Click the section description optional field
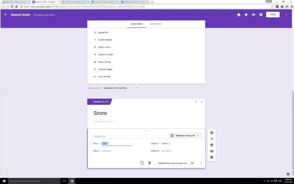Image resolution: width=294 pixels, height=184 pixels. [x=103, y=122]
